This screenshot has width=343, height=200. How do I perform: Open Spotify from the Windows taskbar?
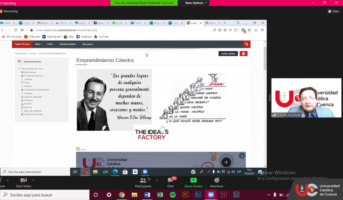173,195
